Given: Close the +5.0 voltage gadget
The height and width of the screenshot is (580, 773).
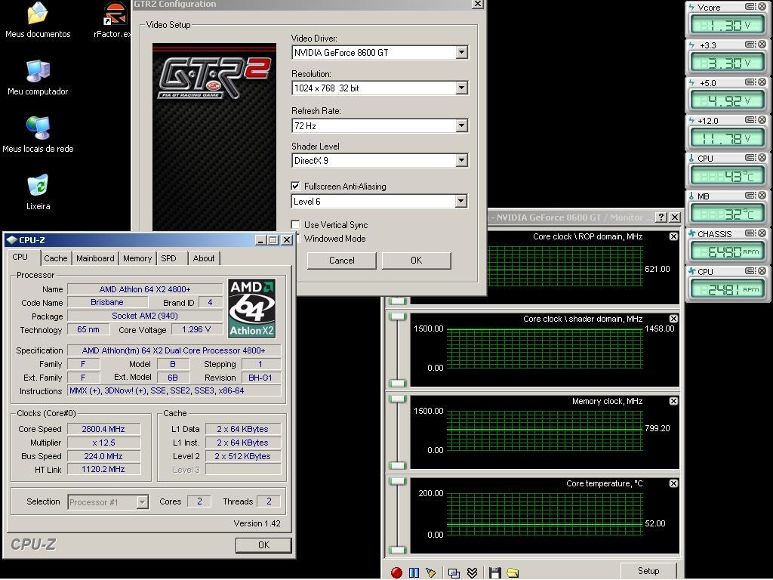Looking at the screenshot, I should click(x=762, y=82).
